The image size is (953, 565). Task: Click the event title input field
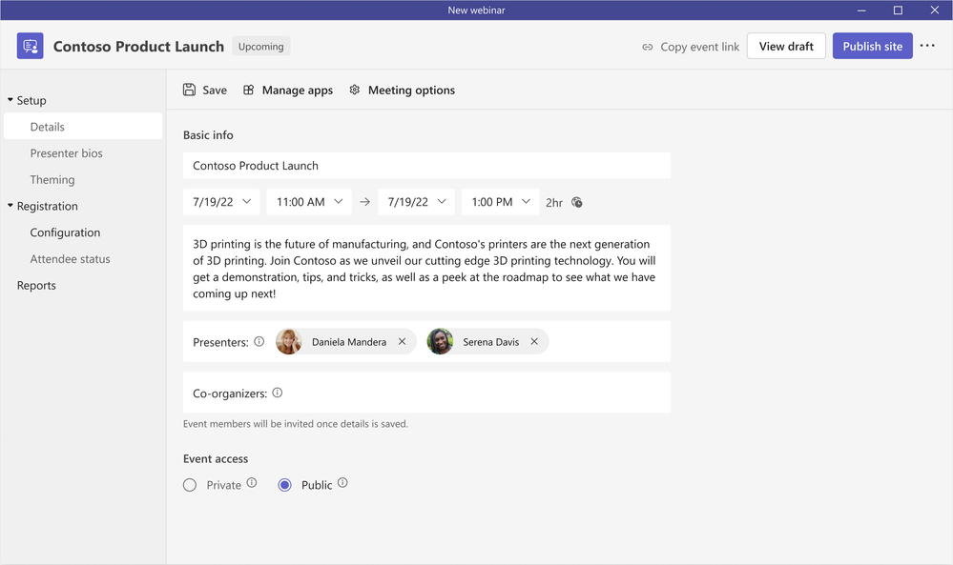[426, 166]
